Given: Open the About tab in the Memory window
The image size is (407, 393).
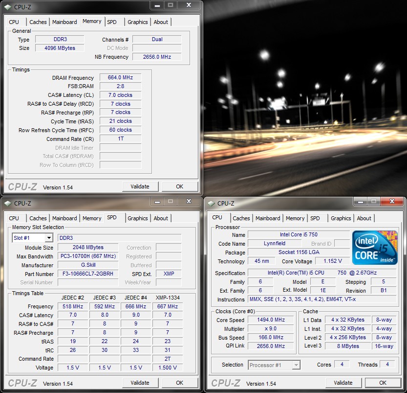Looking at the screenshot, I should 161,22.
